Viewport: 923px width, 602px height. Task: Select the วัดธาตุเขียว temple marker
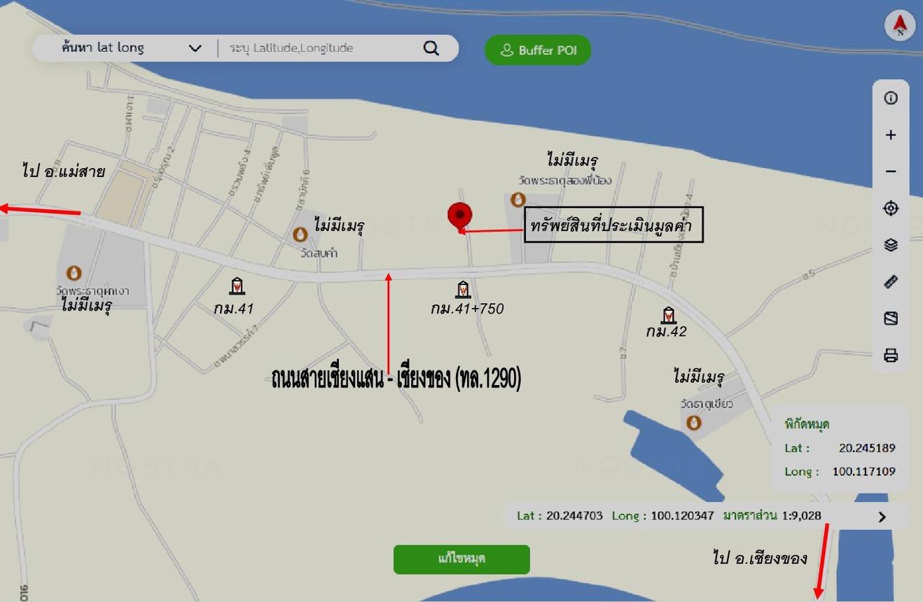693,423
